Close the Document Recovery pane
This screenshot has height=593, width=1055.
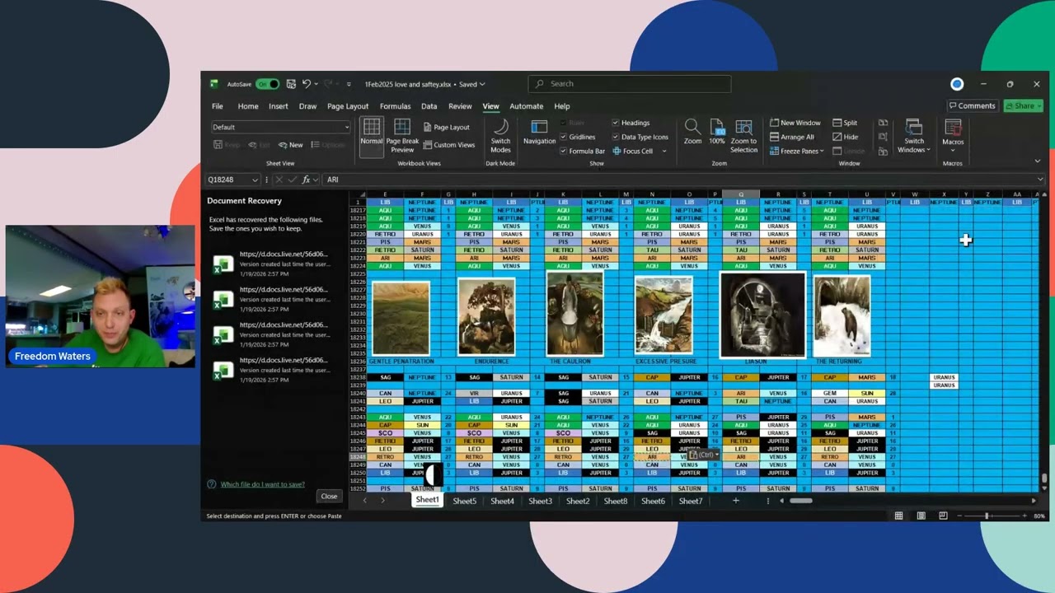point(329,496)
